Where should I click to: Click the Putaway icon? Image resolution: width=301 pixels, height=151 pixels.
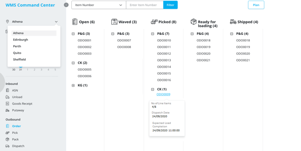[8, 110]
